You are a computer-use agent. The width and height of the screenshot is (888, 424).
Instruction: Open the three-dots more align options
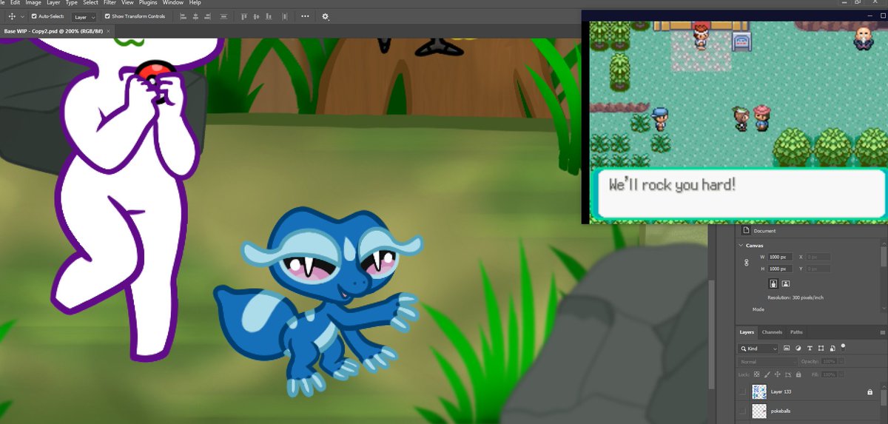[x=305, y=16]
